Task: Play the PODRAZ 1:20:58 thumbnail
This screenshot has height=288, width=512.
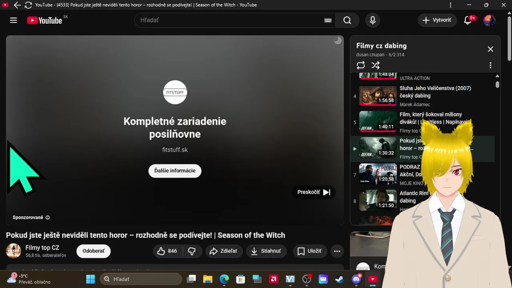Action: 378,174
